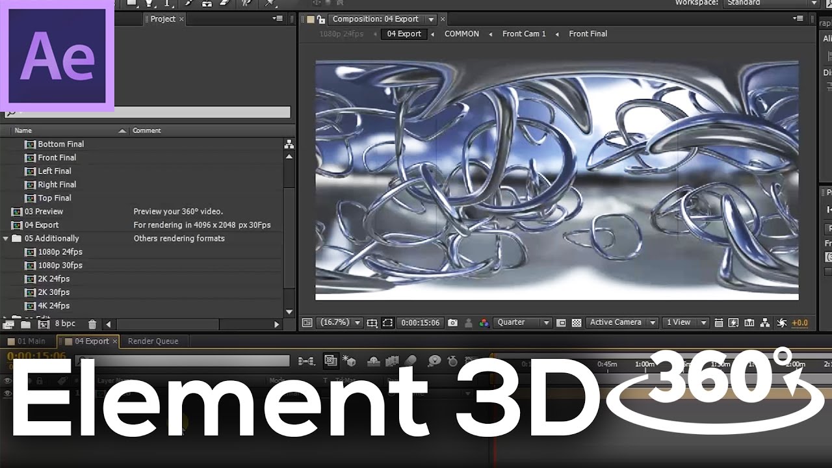Click the COMMON breadcrumb in the viewer
The image size is (832, 468).
(x=461, y=34)
